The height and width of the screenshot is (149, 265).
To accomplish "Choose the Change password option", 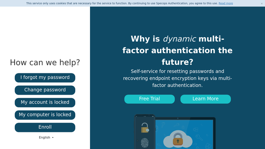I will click(45, 90).
